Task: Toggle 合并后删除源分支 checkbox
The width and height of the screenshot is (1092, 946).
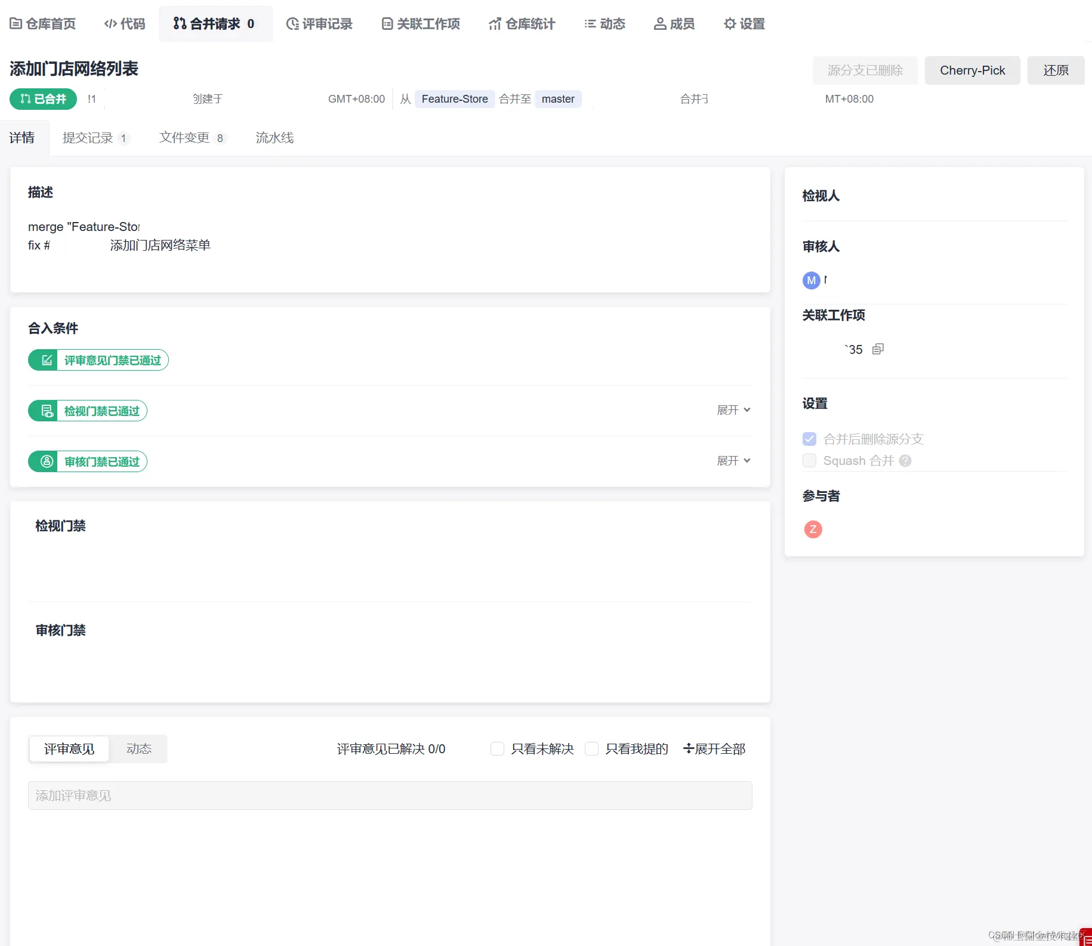Action: click(x=810, y=439)
